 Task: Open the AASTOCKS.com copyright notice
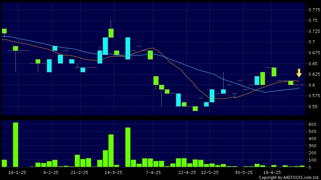[x=289, y=177]
